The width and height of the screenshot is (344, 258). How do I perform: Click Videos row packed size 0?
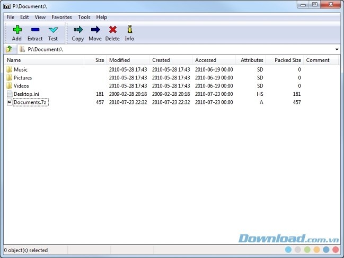coord(299,86)
